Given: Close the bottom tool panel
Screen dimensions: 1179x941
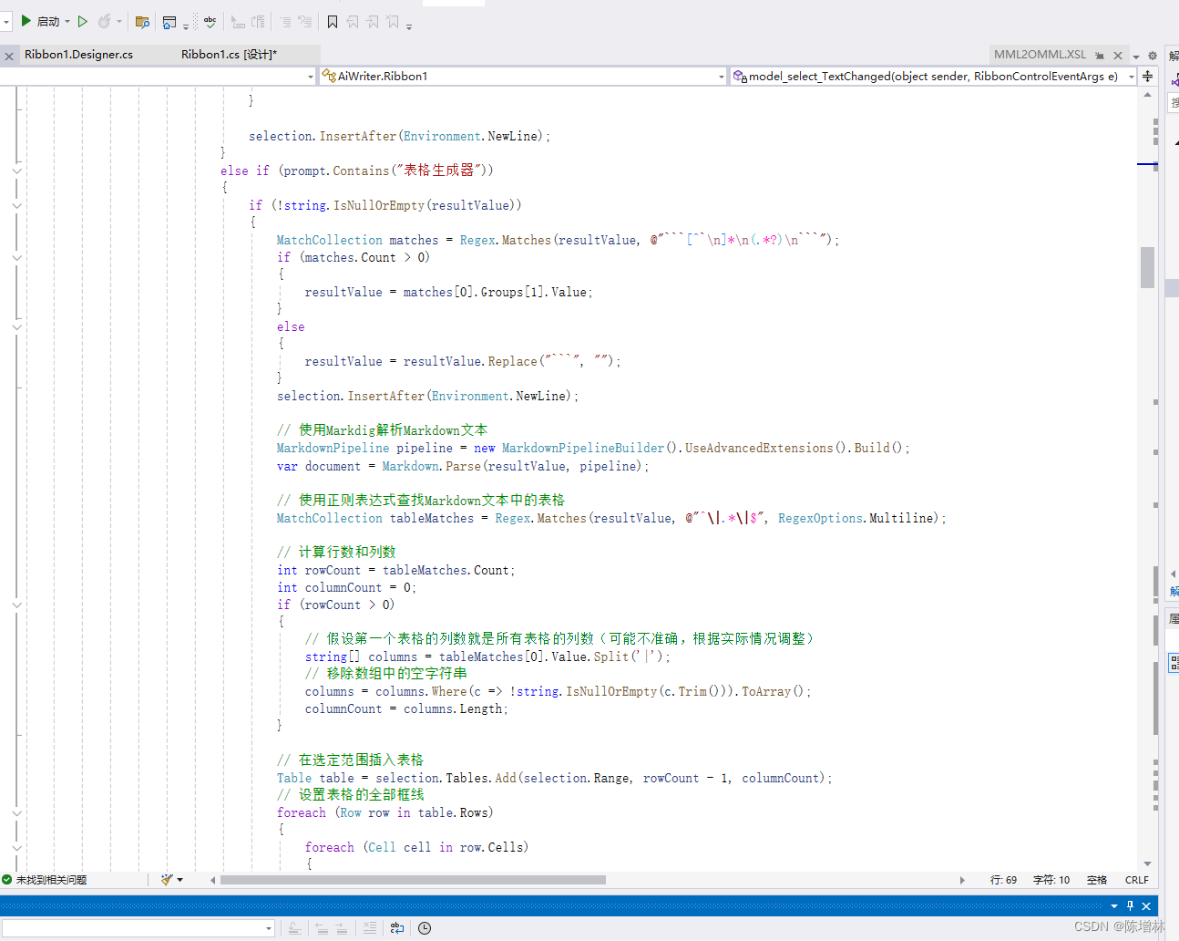Looking at the screenshot, I should (1146, 905).
